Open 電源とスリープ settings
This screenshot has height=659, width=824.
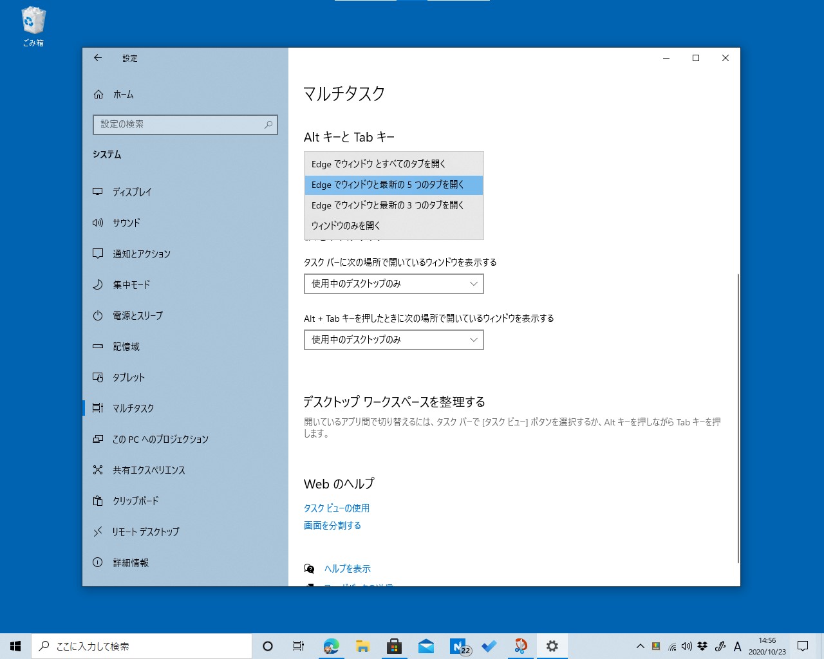click(137, 315)
